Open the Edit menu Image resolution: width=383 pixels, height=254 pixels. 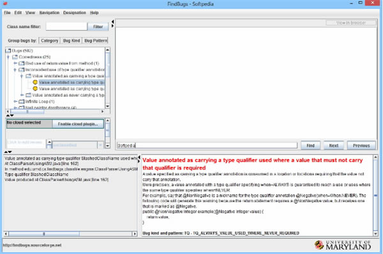[18, 13]
